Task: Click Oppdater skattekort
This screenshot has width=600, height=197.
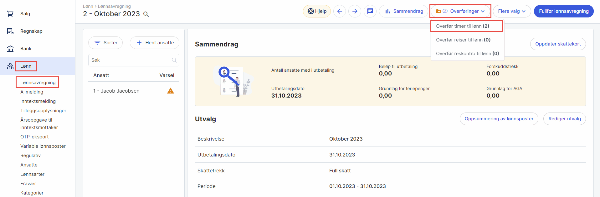Action: coord(558,44)
